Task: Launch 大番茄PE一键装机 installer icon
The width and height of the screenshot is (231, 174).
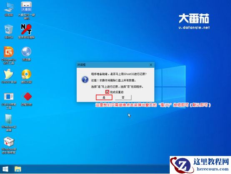Action: tap(26, 10)
